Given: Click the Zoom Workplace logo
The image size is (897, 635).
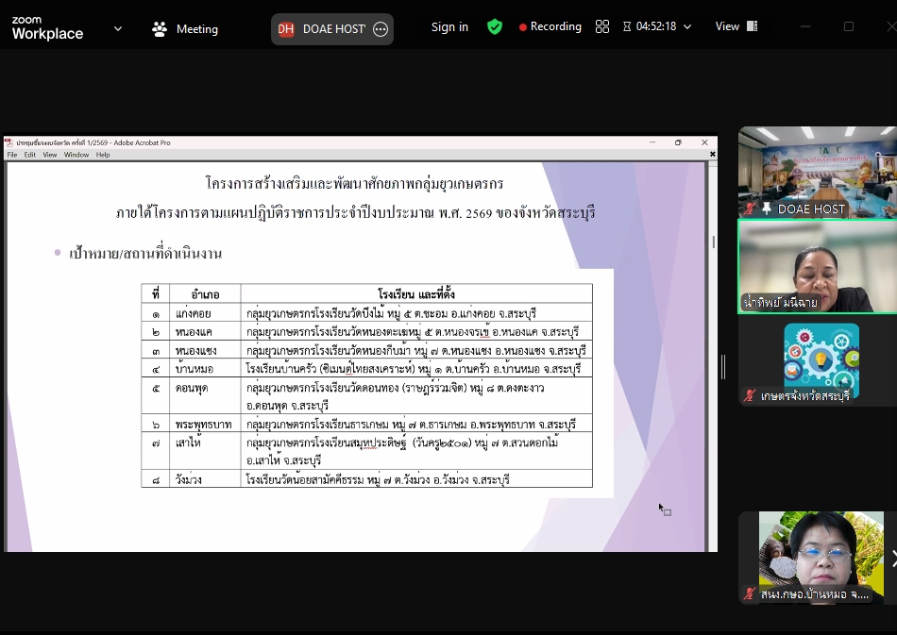Looking at the screenshot, I should [x=47, y=28].
